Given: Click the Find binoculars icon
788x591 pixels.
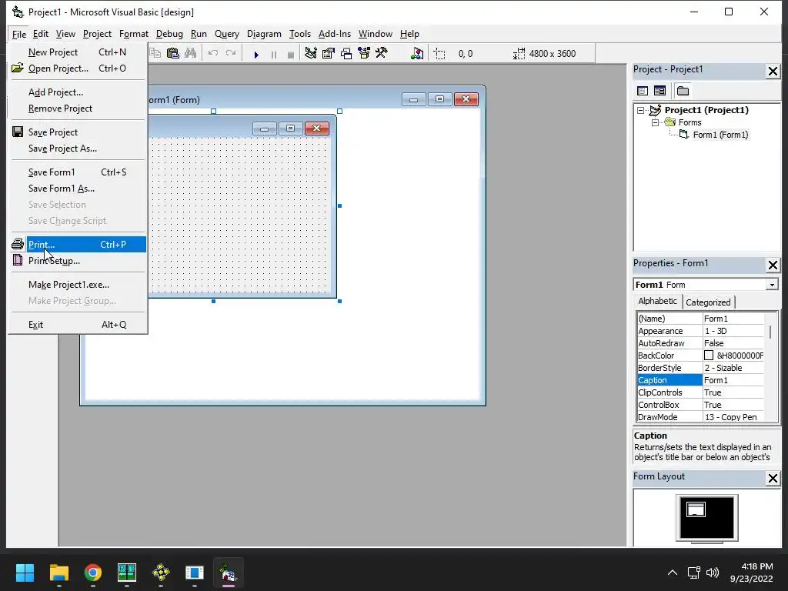Looking at the screenshot, I should click(x=191, y=53).
